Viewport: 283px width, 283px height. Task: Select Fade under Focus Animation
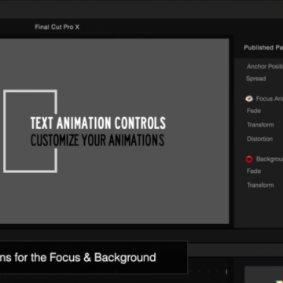click(254, 111)
